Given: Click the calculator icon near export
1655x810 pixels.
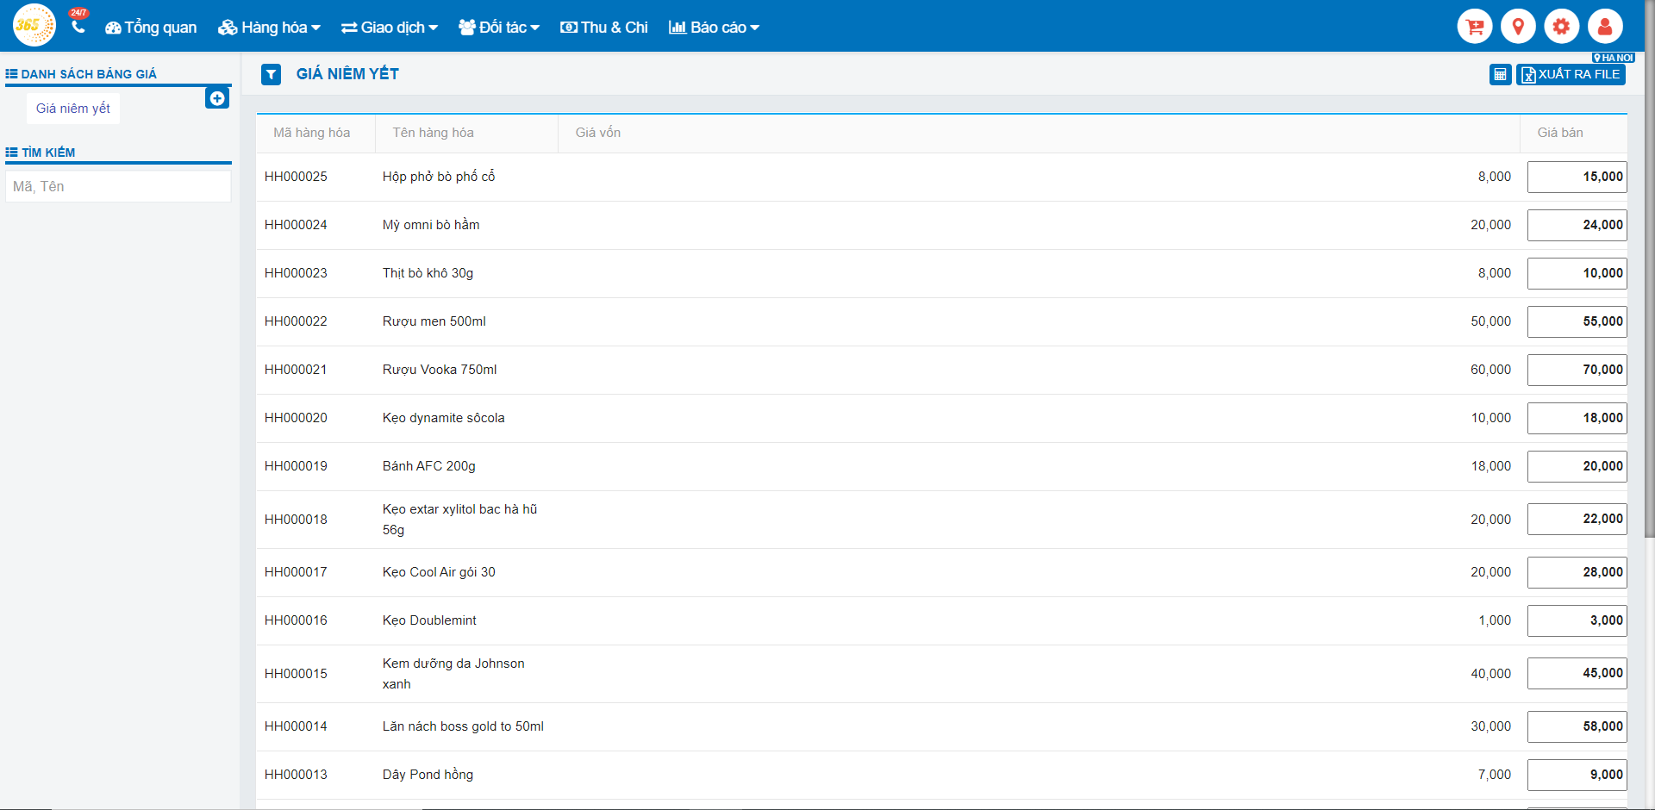Looking at the screenshot, I should pyautogui.click(x=1500, y=75).
